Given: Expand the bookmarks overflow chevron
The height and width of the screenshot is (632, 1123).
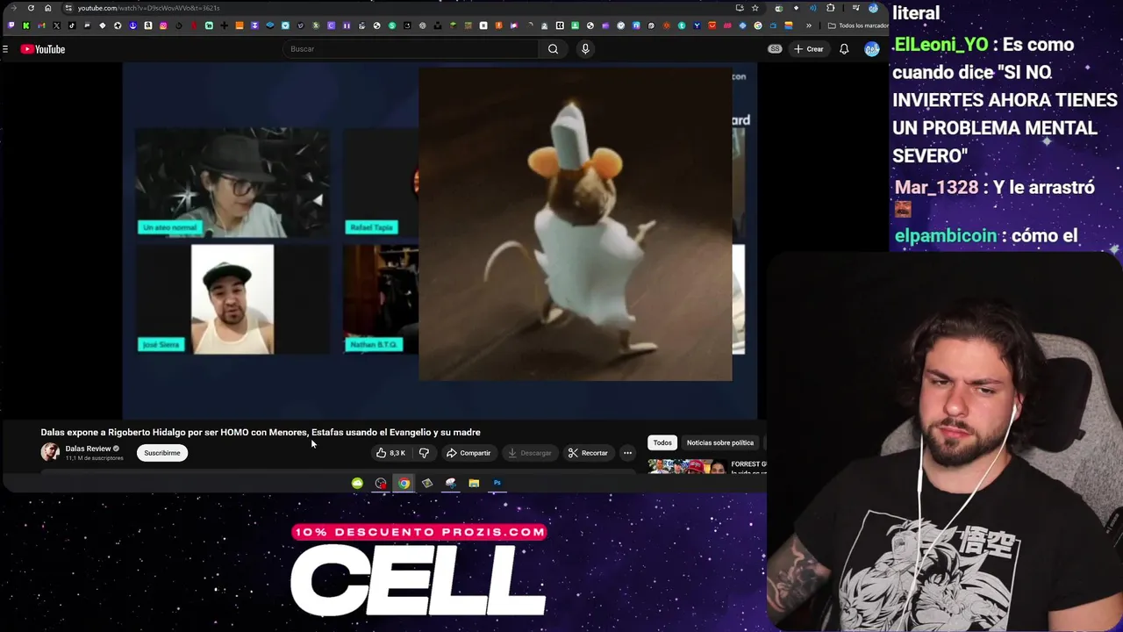Looking at the screenshot, I should [809, 25].
